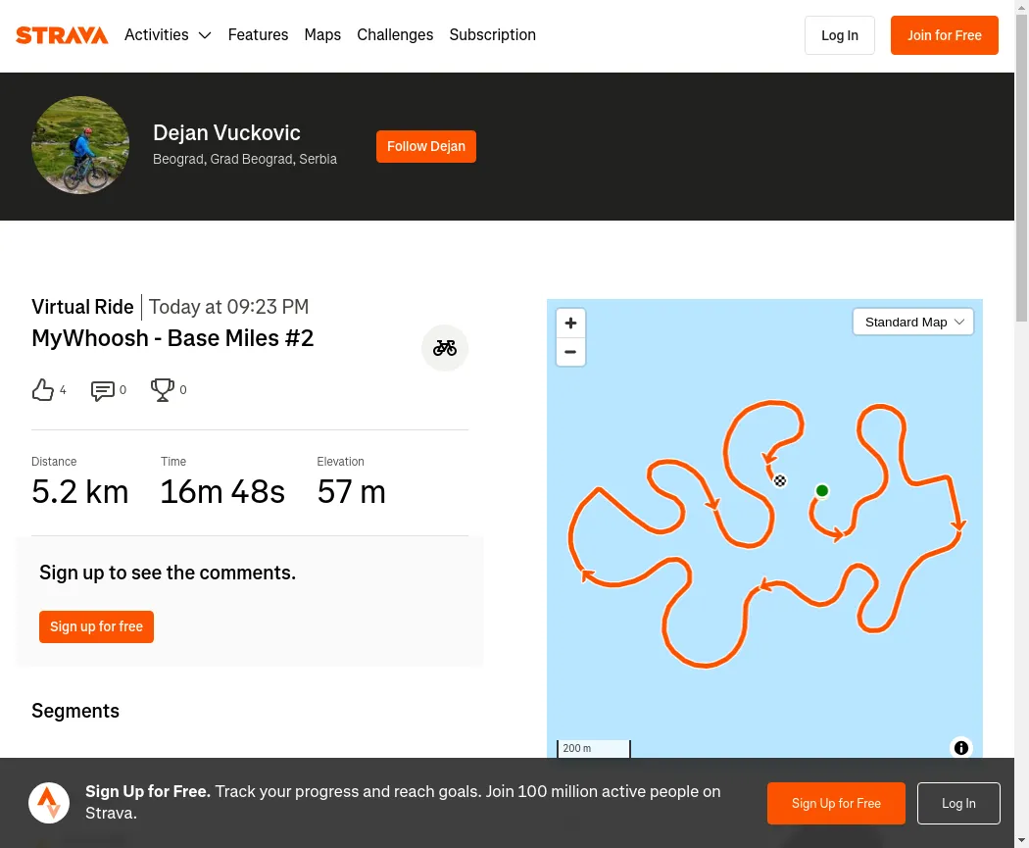This screenshot has width=1029, height=848.
Task: Click the trophy achievements icon
Action: [162, 390]
